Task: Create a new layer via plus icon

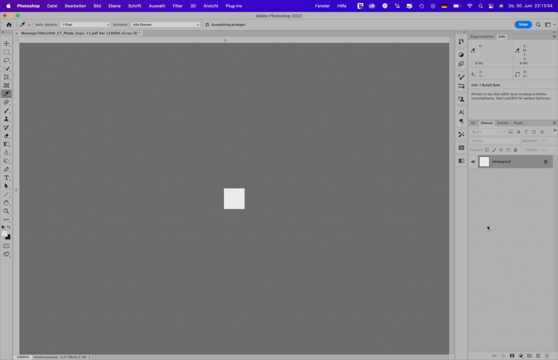Action: coord(538,356)
